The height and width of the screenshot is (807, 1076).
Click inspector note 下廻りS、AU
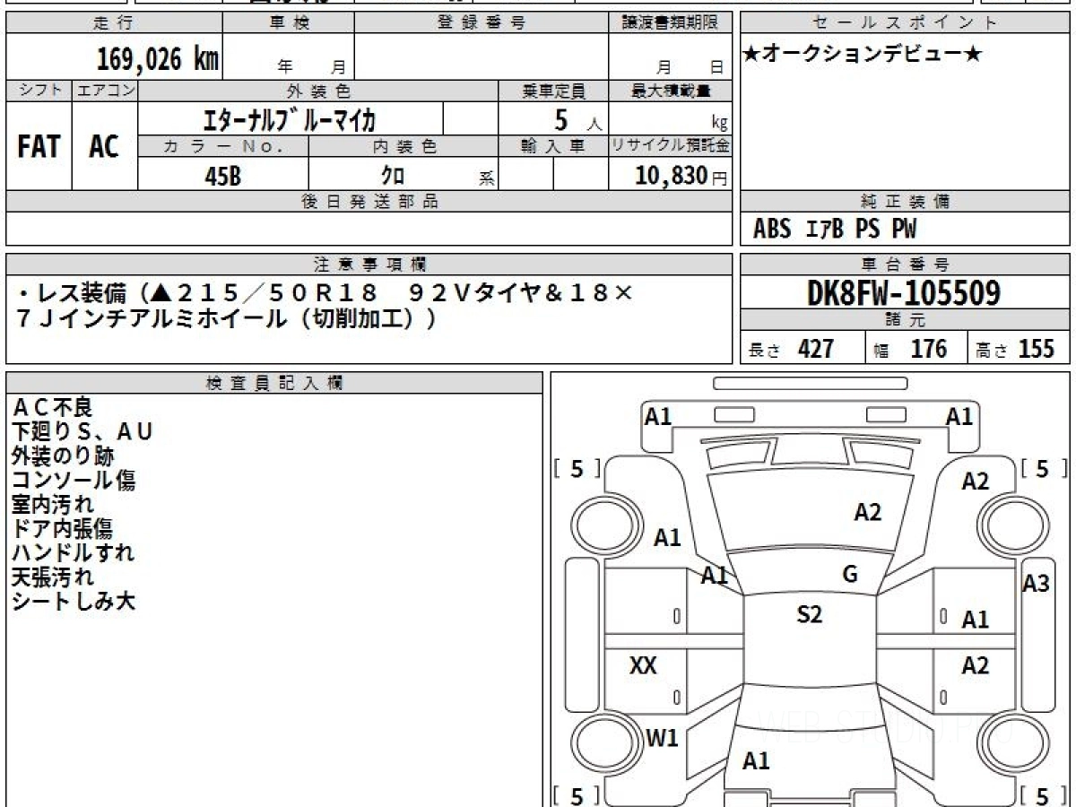82,432
